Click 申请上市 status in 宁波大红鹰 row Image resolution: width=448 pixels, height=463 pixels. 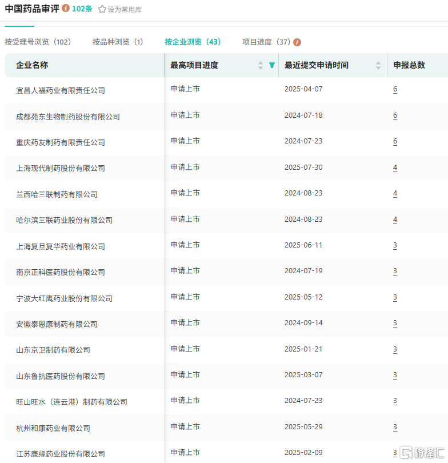185,297
